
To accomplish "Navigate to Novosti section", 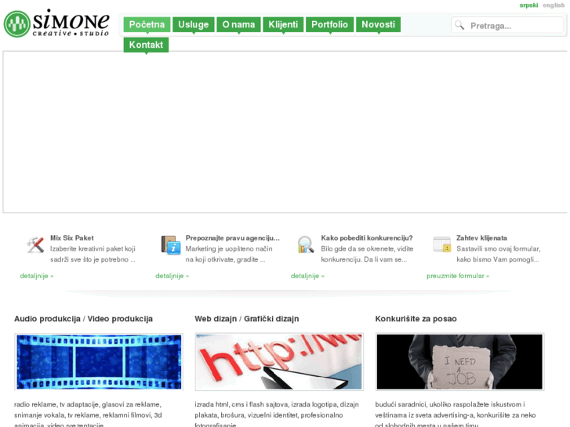I will pos(378,24).
